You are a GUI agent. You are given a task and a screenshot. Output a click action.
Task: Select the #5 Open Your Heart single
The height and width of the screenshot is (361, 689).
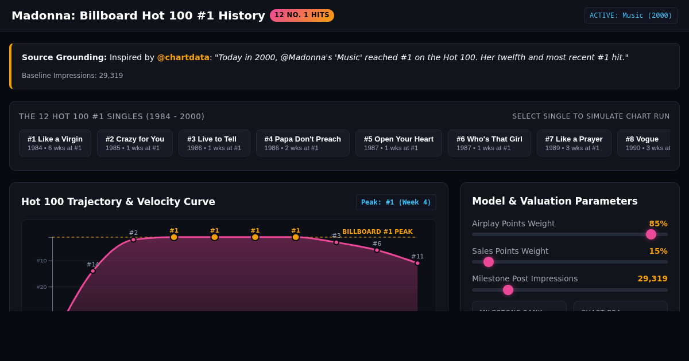pyautogui.click(x=398, y=143)
